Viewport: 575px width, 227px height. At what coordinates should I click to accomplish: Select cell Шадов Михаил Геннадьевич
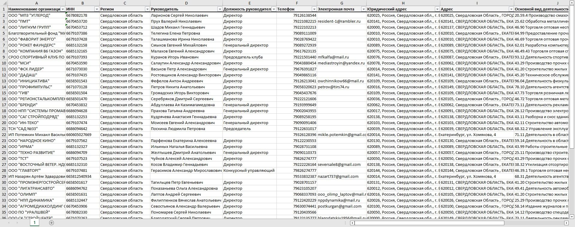tap(186, 27)
